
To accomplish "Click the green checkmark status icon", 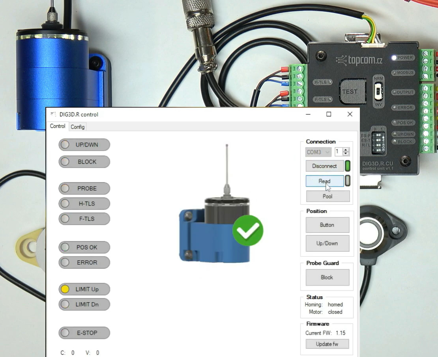I will (247, 231).
